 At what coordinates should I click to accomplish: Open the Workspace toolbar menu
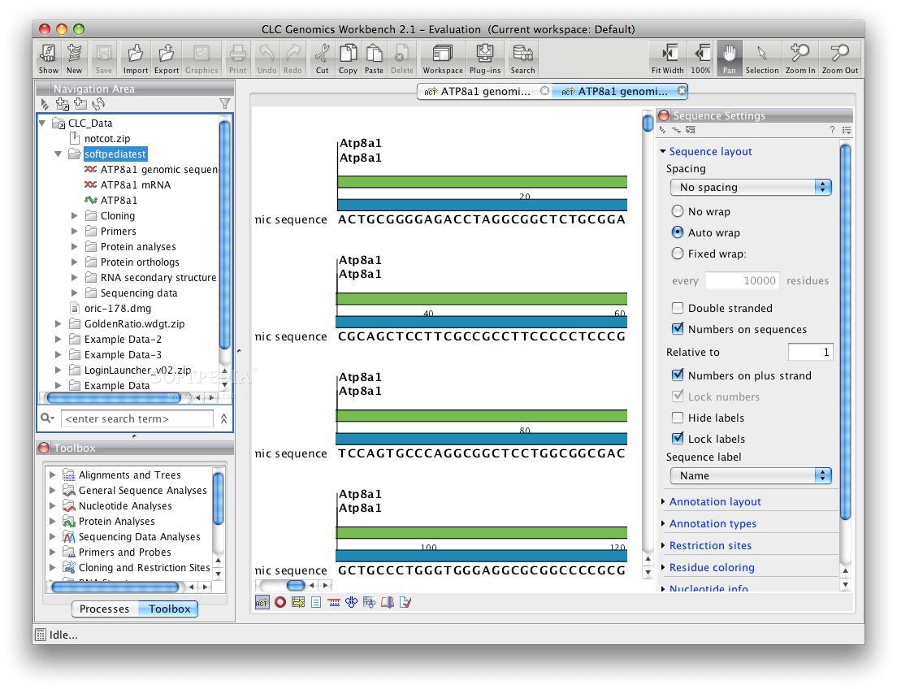443,58
